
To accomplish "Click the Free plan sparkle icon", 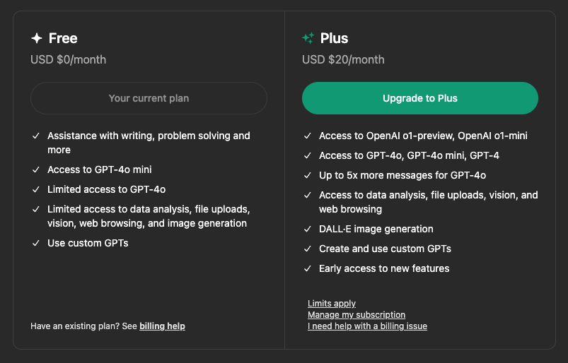I will (37, 38).
